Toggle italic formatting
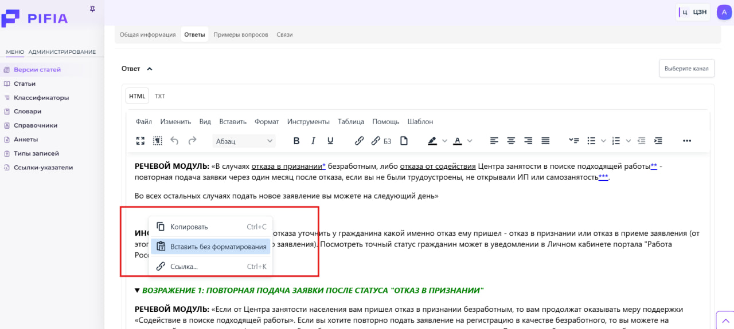Image resolution: width=734 pixels, height=329 pixels. click(x=313, y=141)
